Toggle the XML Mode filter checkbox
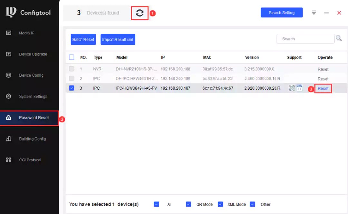 pos(220,204)
